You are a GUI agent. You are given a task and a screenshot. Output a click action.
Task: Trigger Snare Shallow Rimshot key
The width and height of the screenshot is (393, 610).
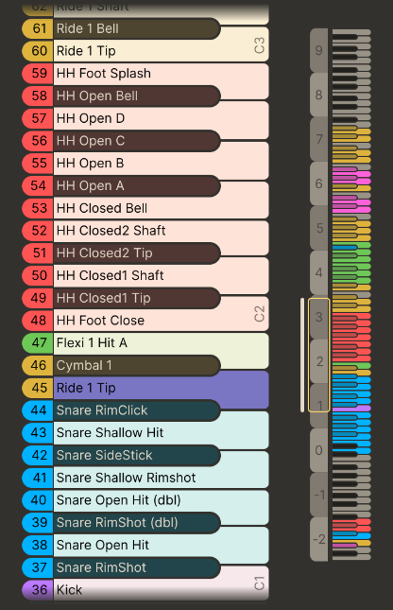pos(161,478)
